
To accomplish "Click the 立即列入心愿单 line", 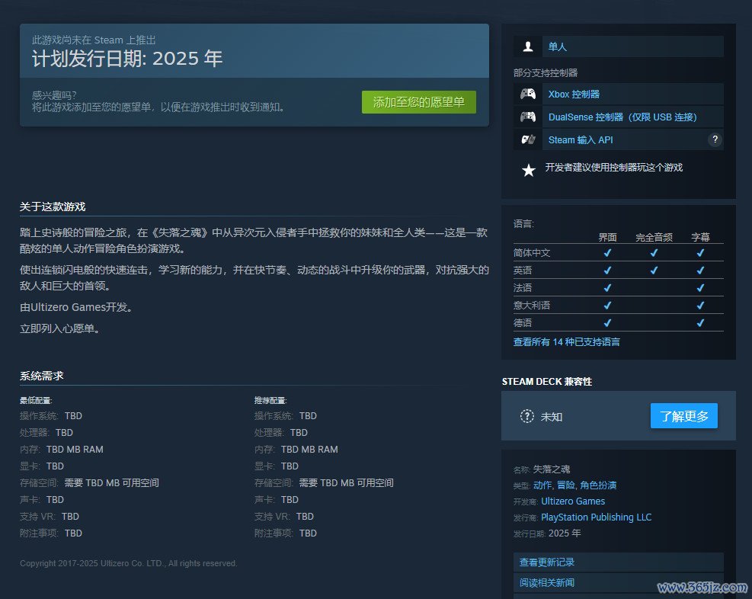I will coord(59,329).
